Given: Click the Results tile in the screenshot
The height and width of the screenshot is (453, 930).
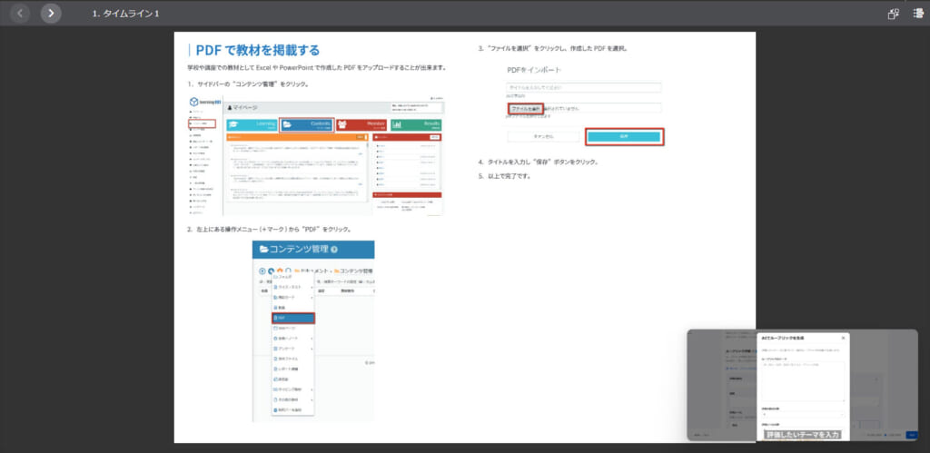Looking at the screenshot, I should pyautogui.click(x=416, y=125).
